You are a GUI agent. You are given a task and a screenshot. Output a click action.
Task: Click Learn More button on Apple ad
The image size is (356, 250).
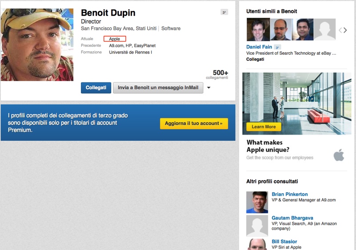point(263,127)
